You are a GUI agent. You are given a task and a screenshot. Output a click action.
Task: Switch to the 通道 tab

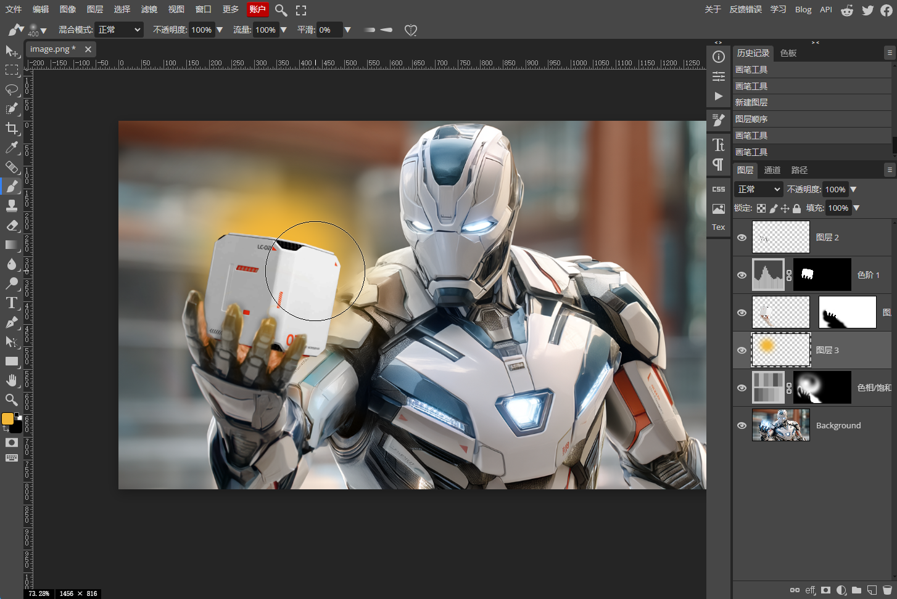pyautogui.click(x=772, y=170)
